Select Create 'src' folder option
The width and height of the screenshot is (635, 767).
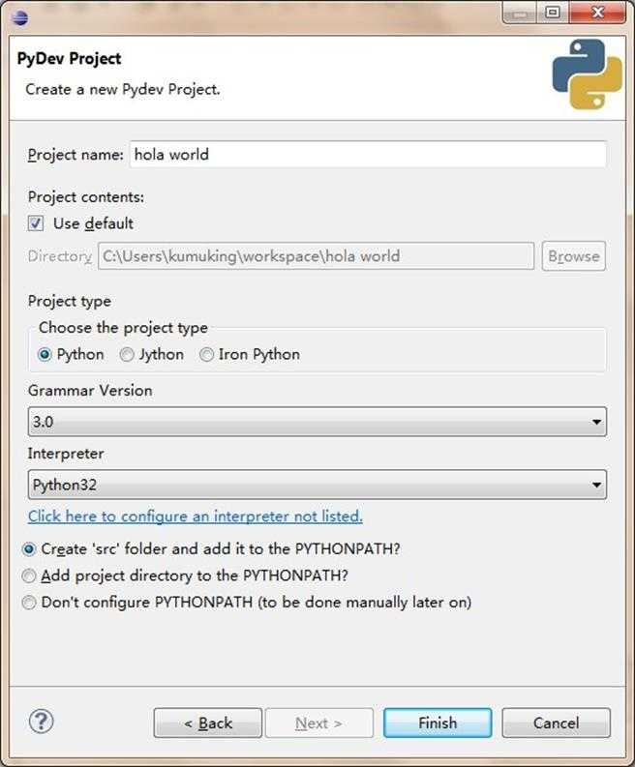(x=30, y=549)
